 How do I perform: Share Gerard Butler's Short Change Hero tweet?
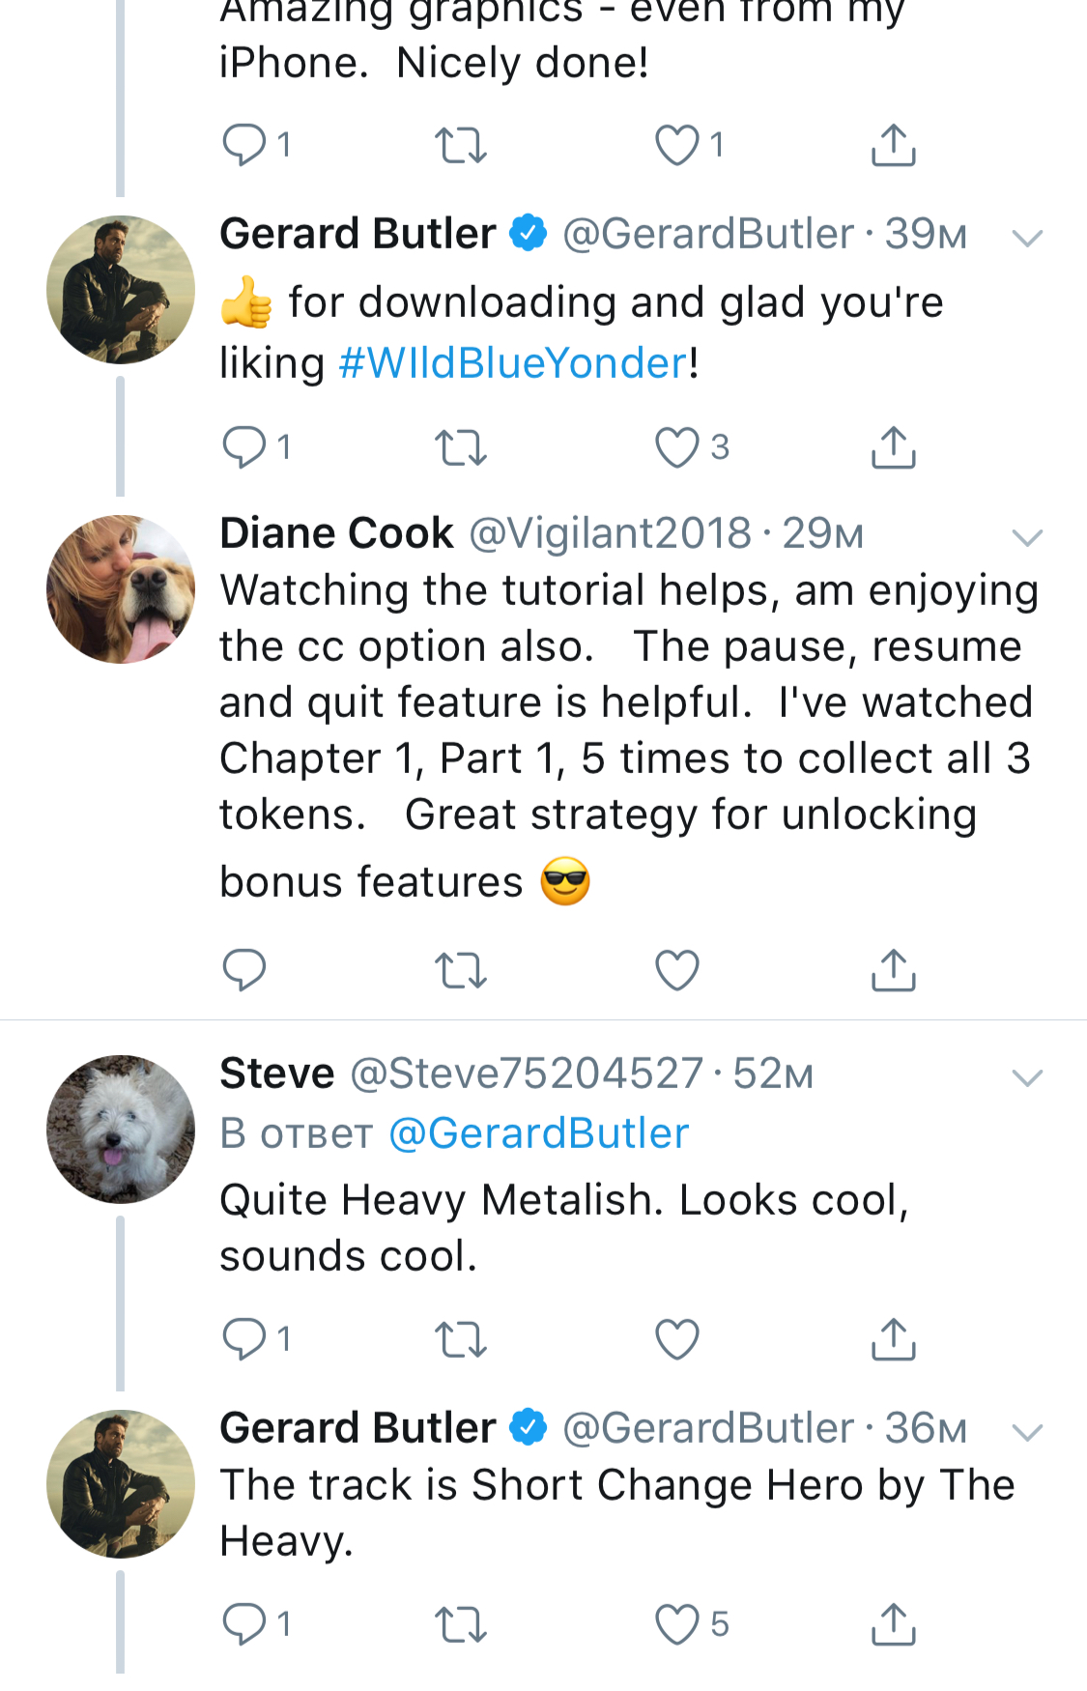pos(893,1624)
